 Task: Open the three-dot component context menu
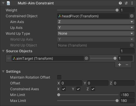[132, 3]
